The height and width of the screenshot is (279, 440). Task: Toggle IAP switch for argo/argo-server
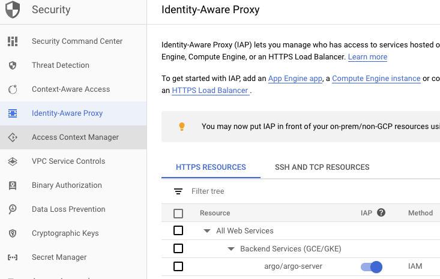point(372,266)
